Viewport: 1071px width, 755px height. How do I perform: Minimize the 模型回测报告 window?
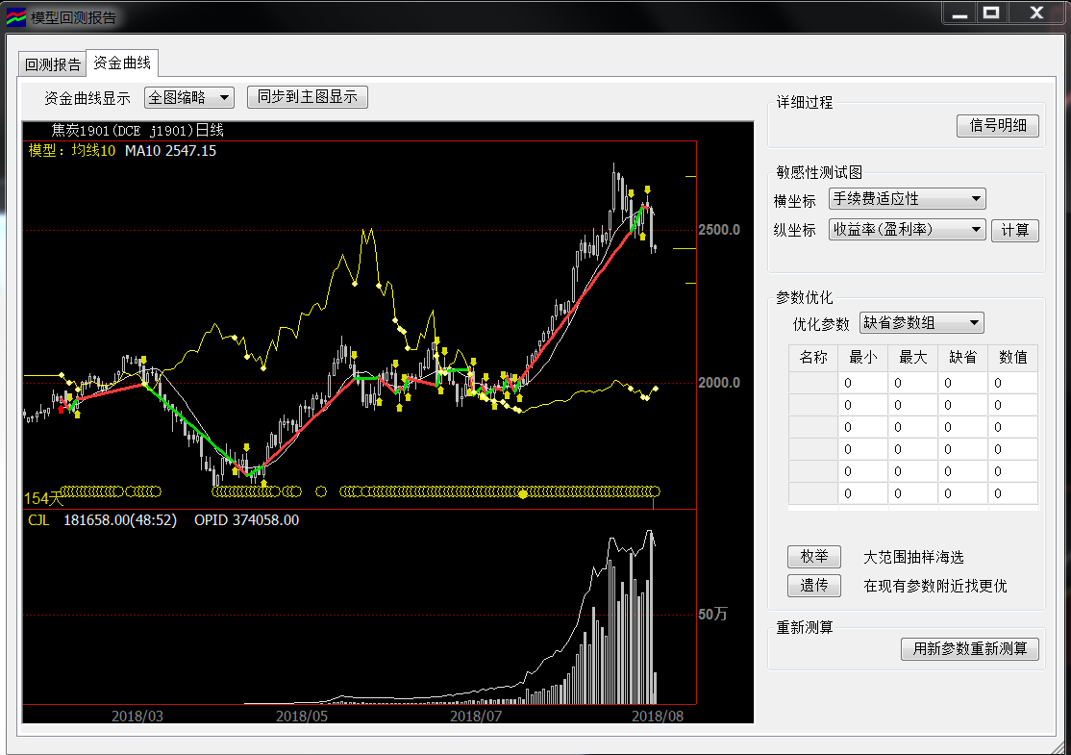[957, 13]
